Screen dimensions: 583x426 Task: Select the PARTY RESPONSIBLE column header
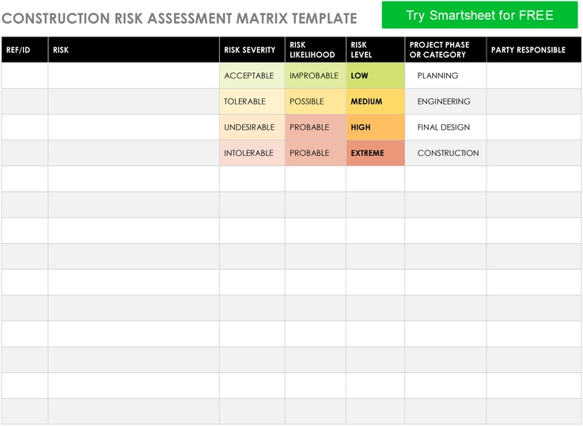pyautogui.click(x=533, y=49)
